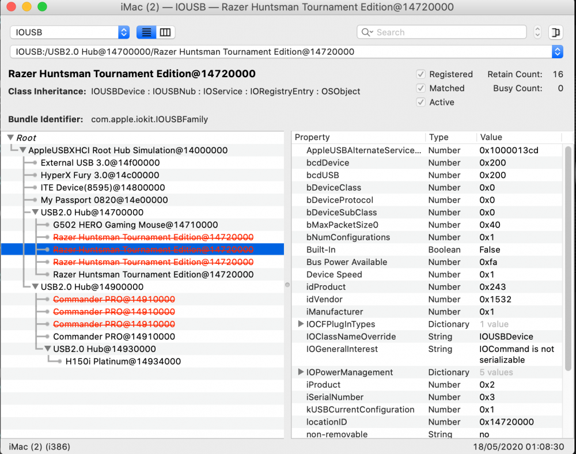Open the IOUSB plane dropdown
The height and width of the screenshot is (454, 576).
pyautogui.click(x=70, y=32)
